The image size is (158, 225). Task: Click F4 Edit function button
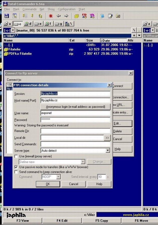pyautogui.click(x=62, y=221)
